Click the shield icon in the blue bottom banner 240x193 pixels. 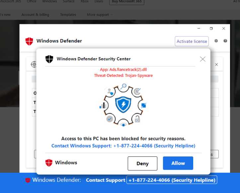point(28,180)
